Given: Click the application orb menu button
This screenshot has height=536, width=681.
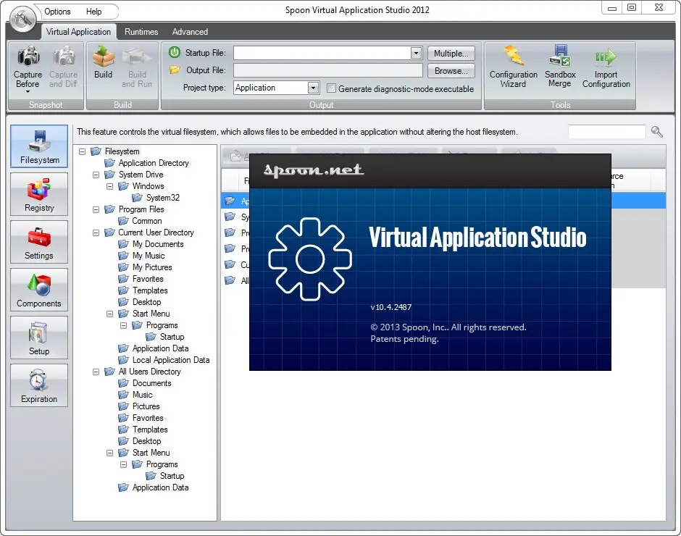Looking at the screenshot, I should (22, 18).
